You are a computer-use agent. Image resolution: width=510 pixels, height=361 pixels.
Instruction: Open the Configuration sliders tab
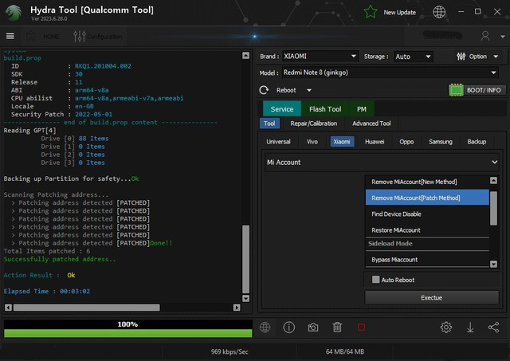pyautogui.click(x=98, y=36)
